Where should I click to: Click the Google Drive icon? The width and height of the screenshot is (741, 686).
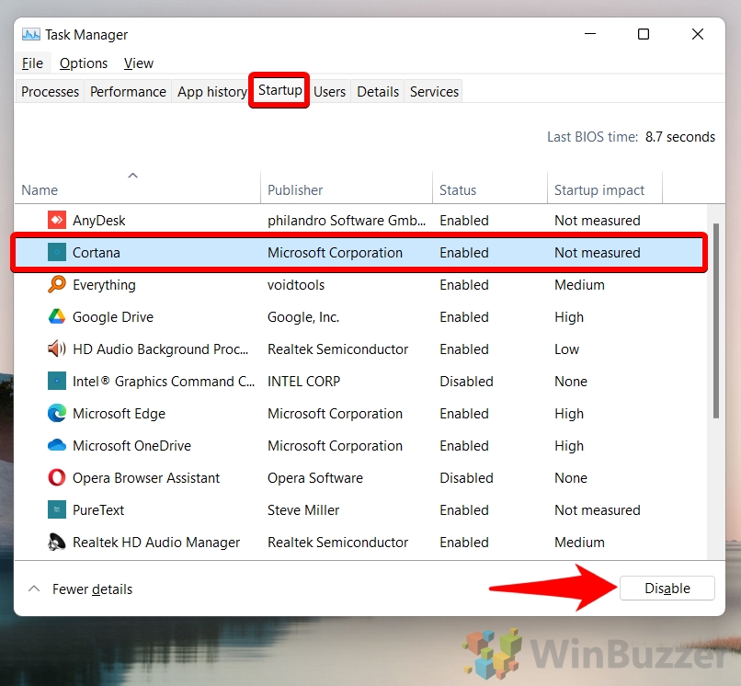coord(57,317)
